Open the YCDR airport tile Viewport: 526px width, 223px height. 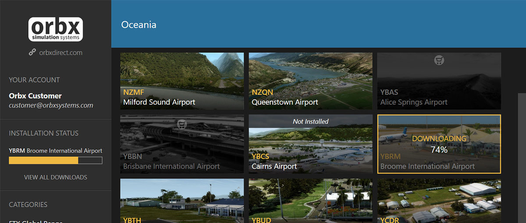pos(439,201)
